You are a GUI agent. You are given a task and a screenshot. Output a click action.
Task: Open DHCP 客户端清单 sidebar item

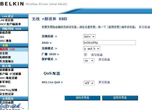pos(10,24)
